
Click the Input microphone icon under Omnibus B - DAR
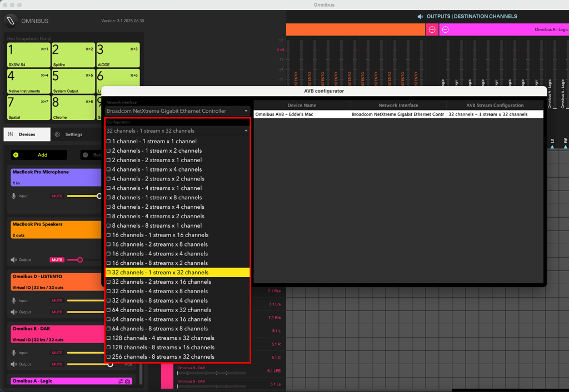[x=13, y=353]
